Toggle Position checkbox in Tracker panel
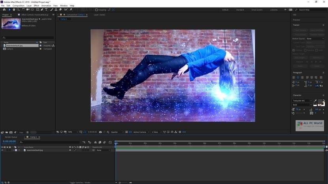The image size is (328, 184). (294, 50)
